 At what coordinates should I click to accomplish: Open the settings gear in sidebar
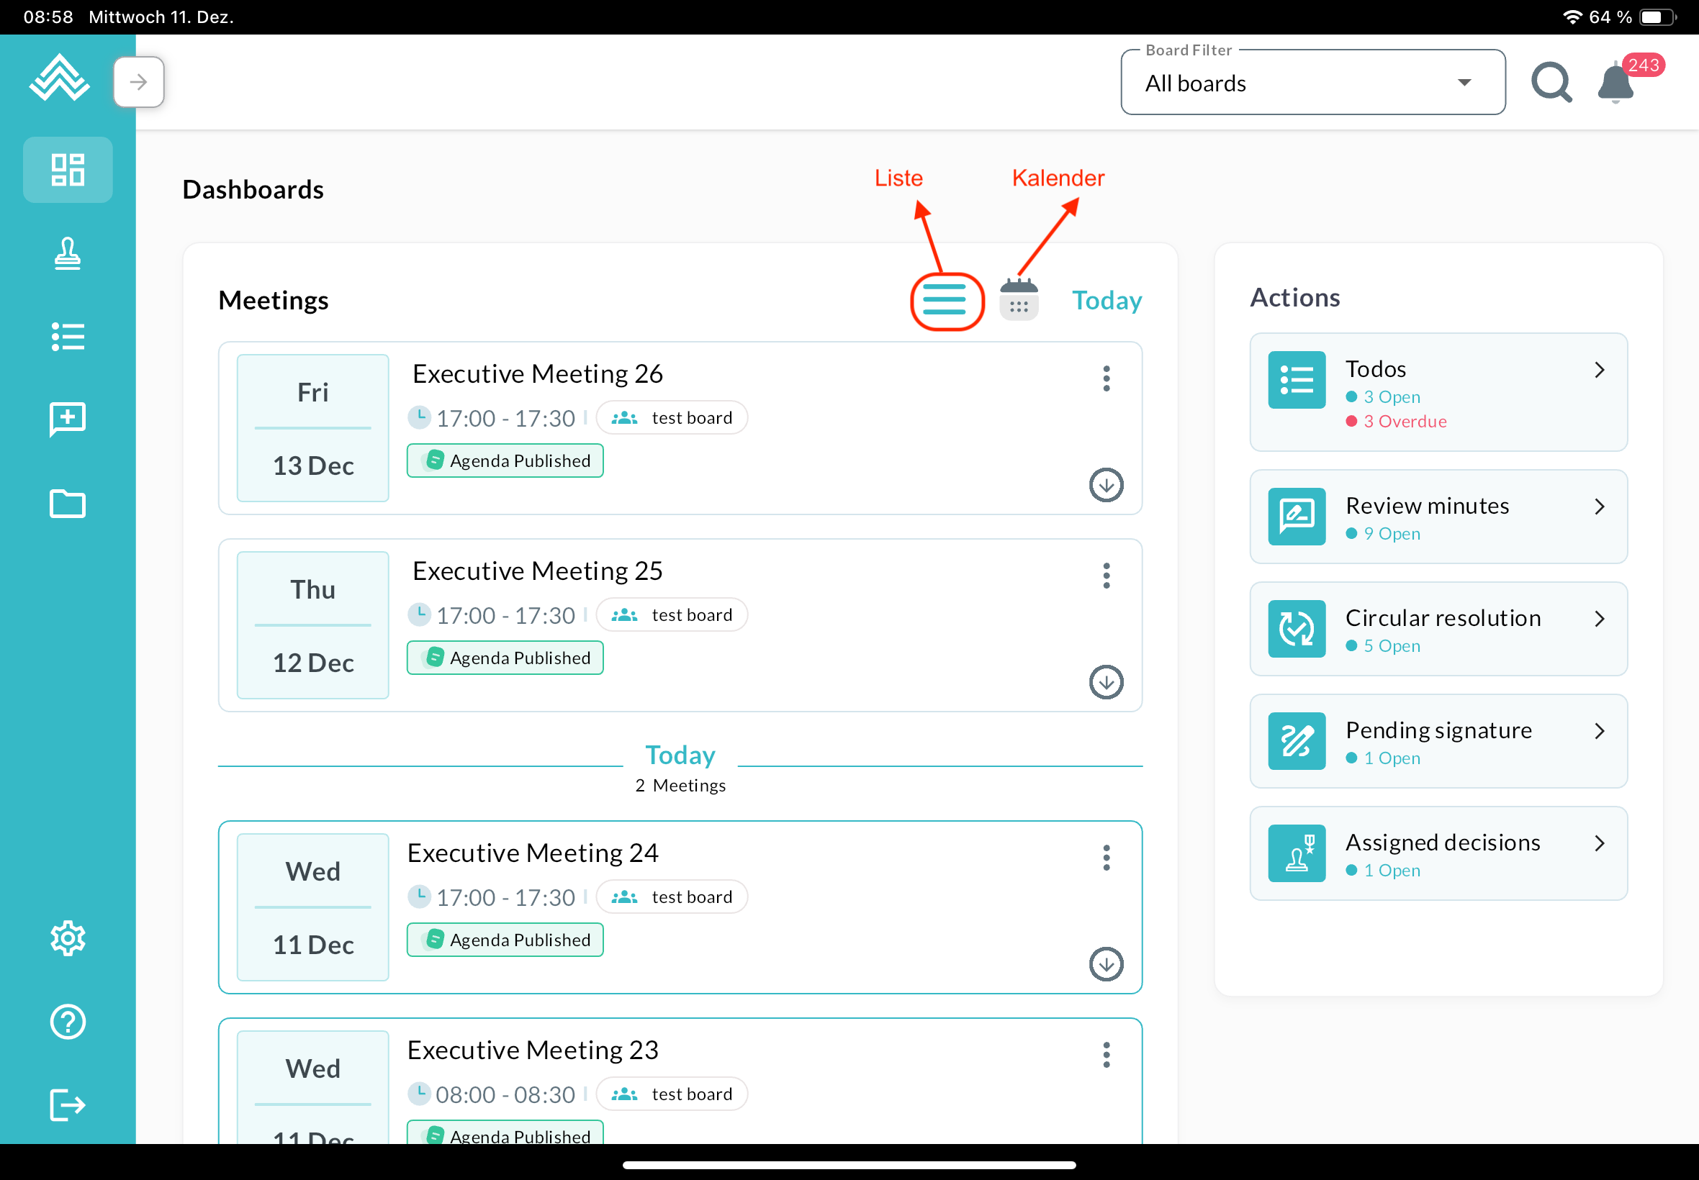[67, 938]
